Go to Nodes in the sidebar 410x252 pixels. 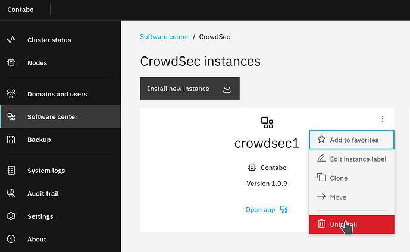point(61,62)
